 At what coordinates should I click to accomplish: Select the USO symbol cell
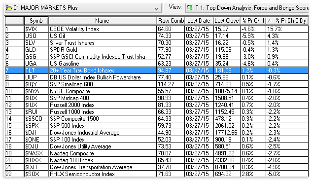tap(36, 36)
